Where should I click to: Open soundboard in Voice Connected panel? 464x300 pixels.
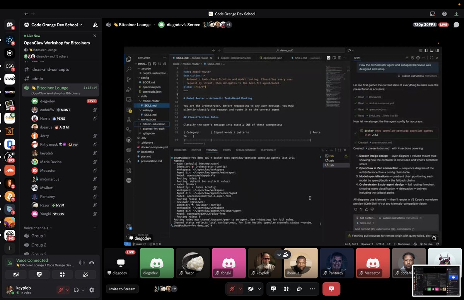point(85,274)
